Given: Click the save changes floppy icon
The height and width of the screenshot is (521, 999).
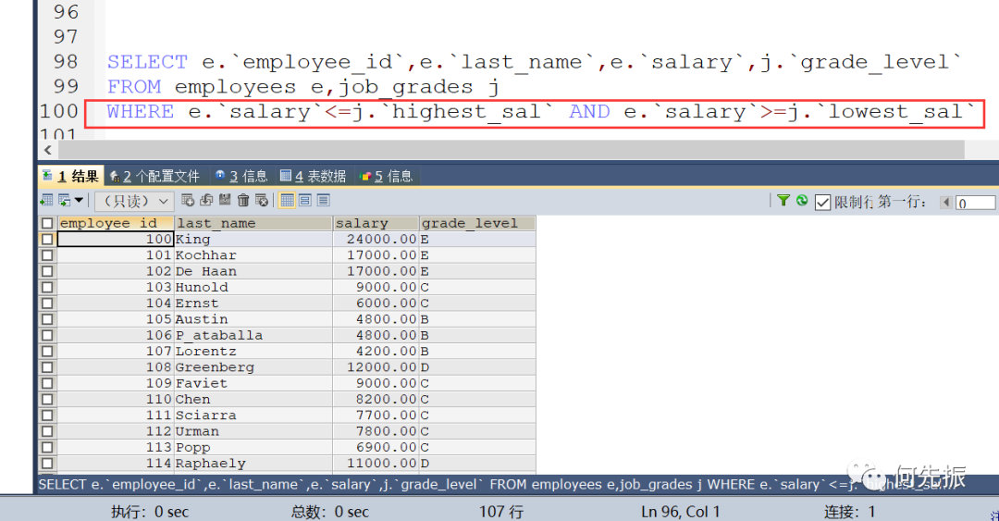Looking at the screenshot, I should (225, 200).
